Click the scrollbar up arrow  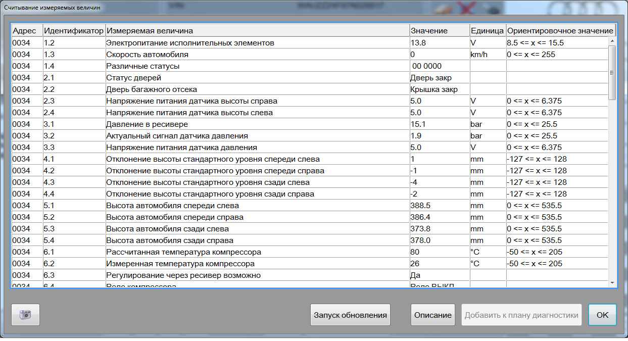pos(612,41)
